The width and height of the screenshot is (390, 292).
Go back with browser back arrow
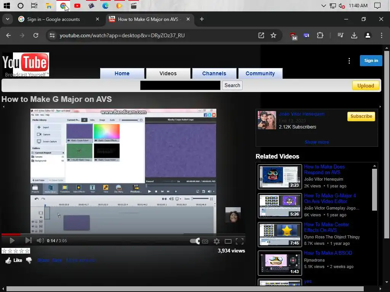8,35
